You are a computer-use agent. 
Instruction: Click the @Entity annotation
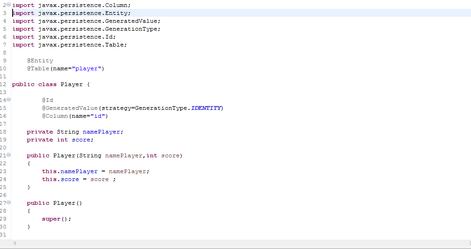(40, 61)
